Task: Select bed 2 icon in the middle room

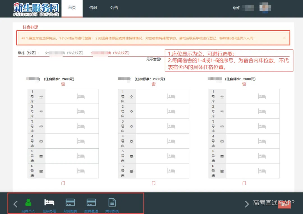Action: click(x=171, y=111)
